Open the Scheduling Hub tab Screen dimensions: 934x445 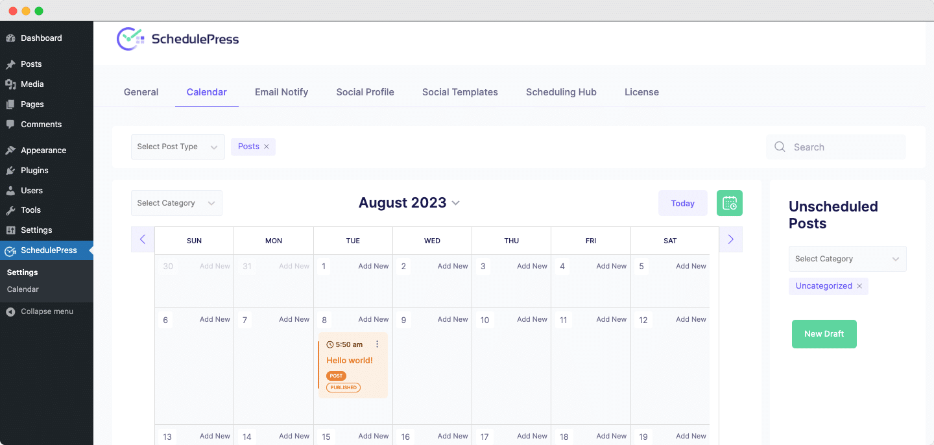click(561, 92)
